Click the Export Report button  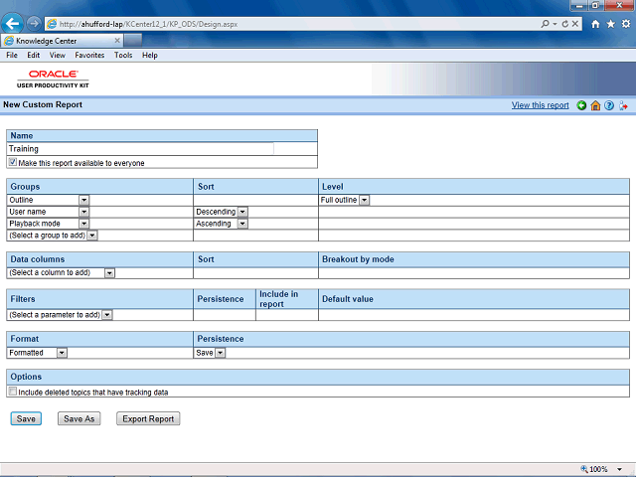(148, 418)
